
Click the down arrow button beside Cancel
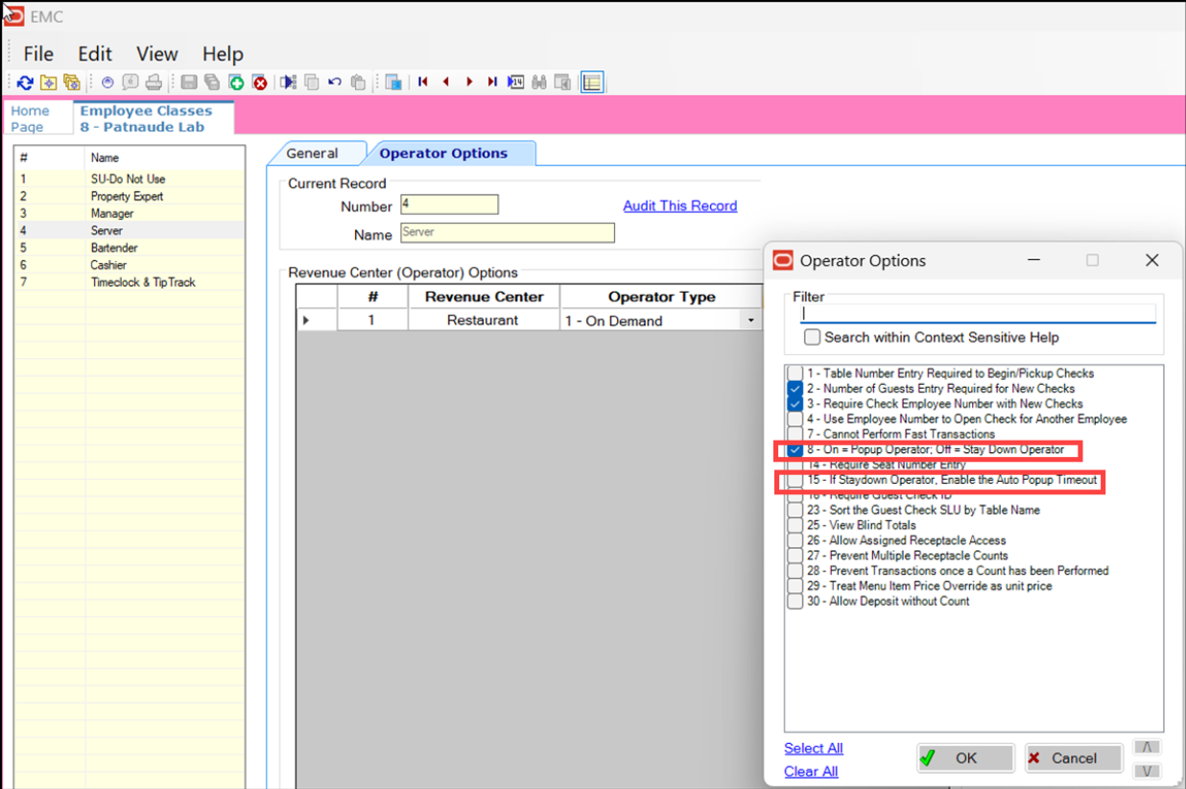click(1148, 771)
